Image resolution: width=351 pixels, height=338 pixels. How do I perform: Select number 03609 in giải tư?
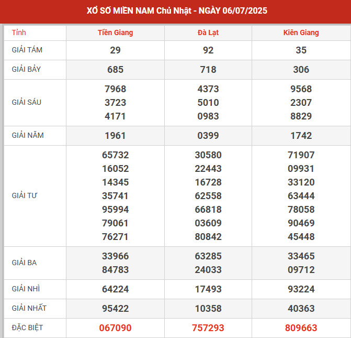pos(208,223)
